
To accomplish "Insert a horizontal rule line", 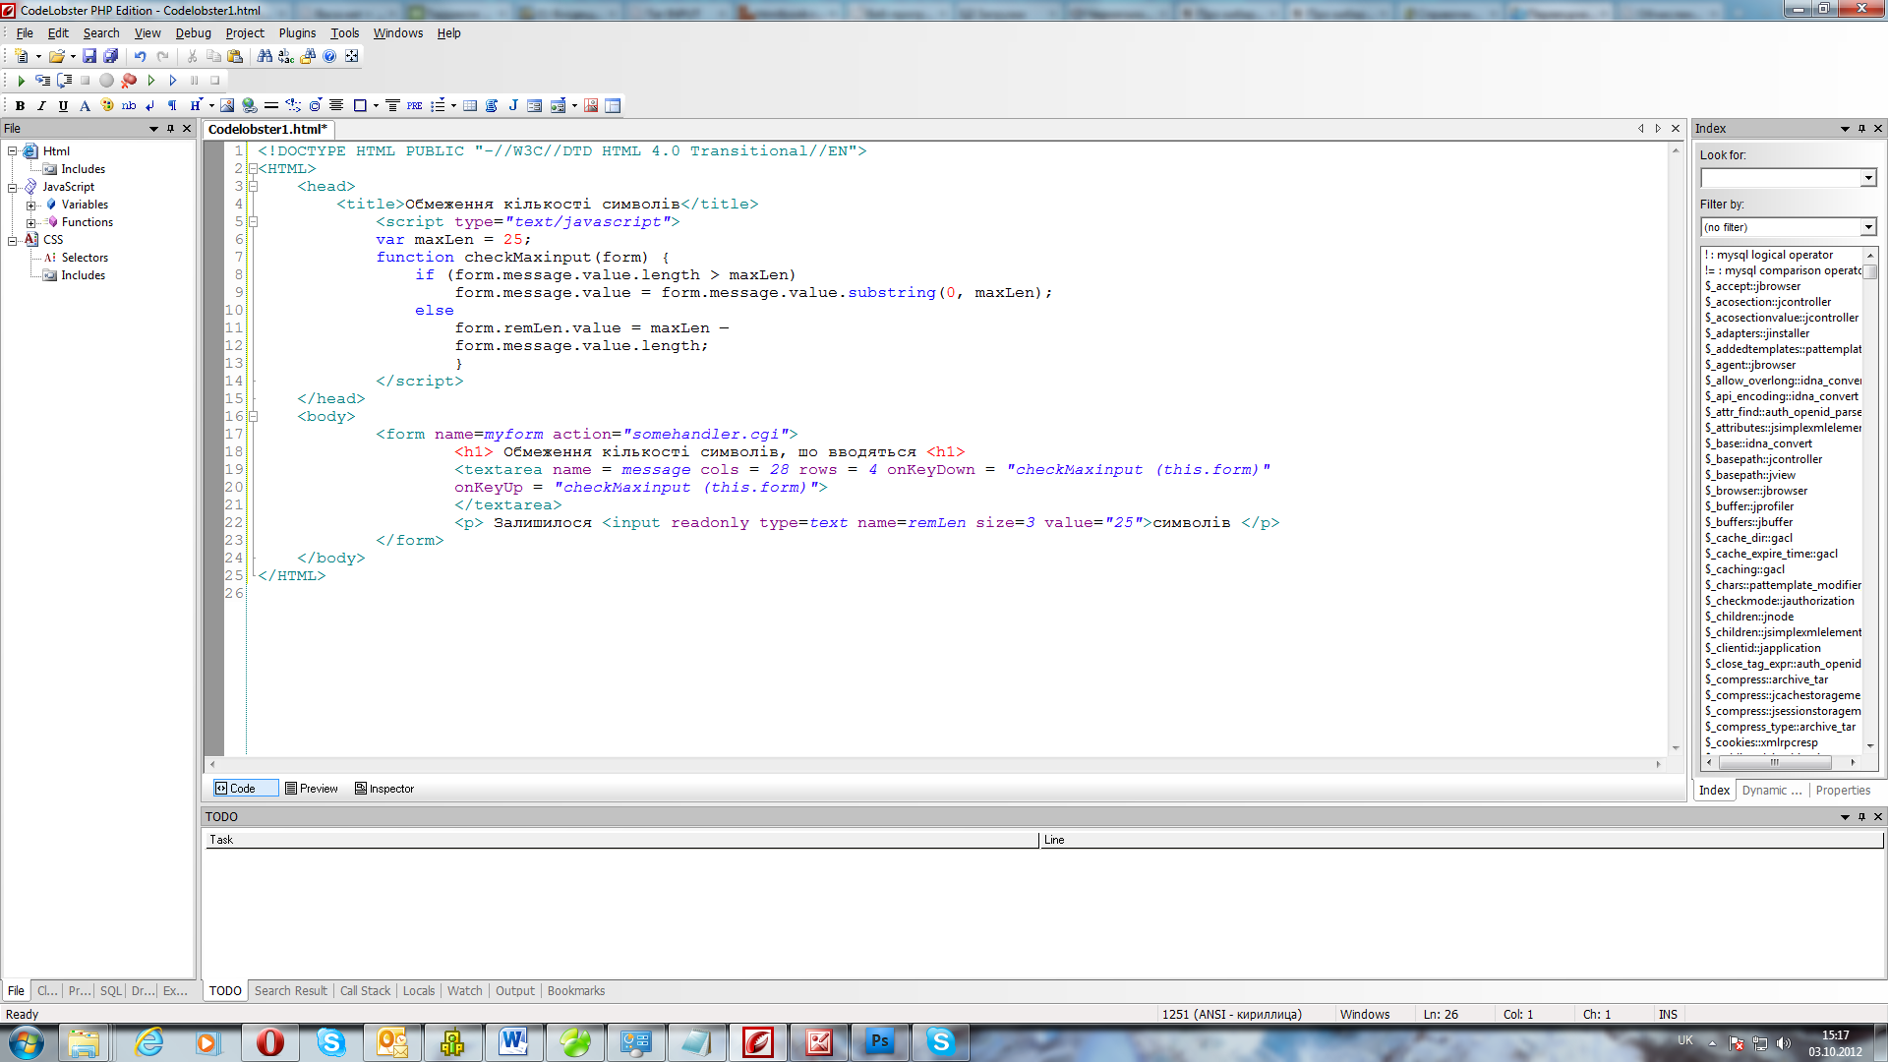I will (271, 106).
